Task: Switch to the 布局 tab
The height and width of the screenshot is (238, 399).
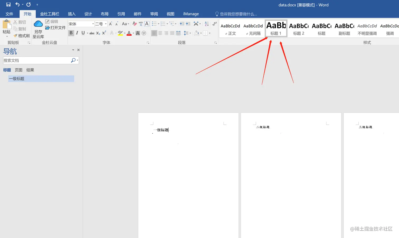Action: [x=105, y=14]
